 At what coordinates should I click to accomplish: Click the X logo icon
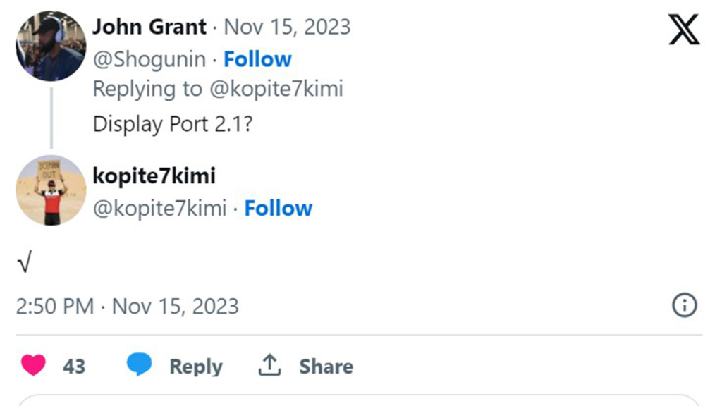tap(684, 30)
